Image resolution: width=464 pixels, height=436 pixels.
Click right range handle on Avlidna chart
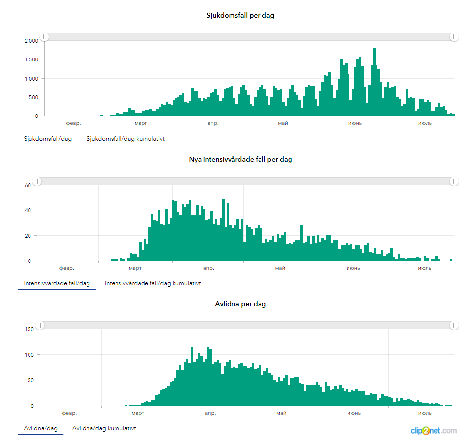click(454, 325)
